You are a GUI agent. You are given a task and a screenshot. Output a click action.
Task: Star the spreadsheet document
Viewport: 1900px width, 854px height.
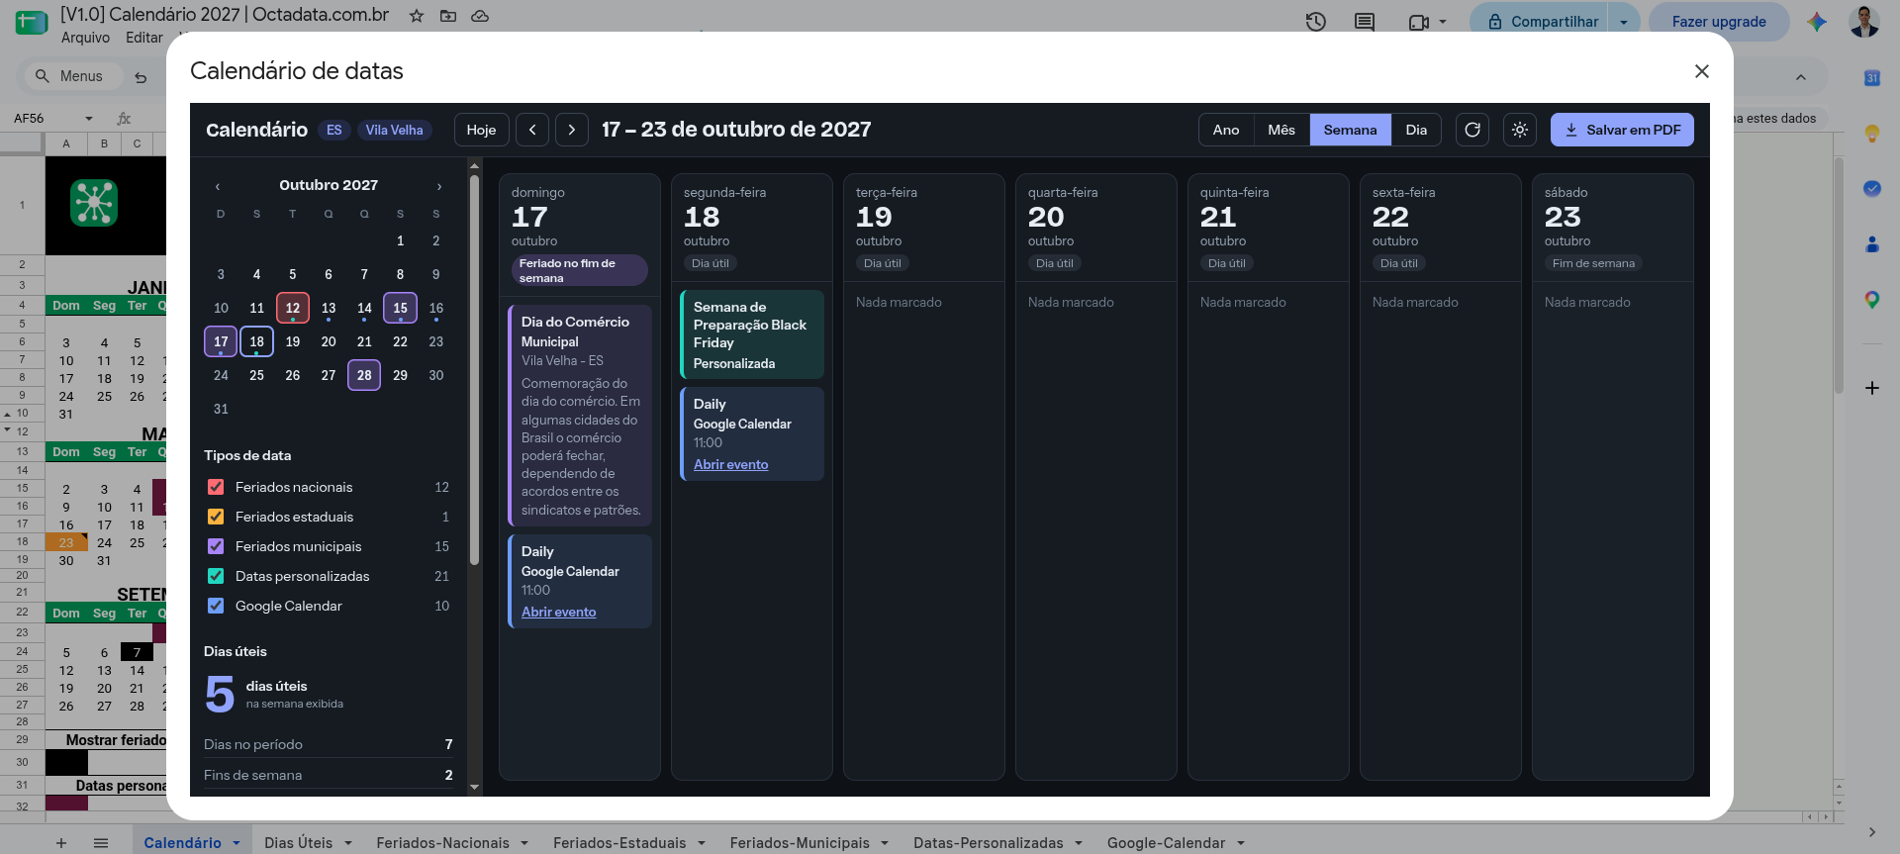point(417,16)
